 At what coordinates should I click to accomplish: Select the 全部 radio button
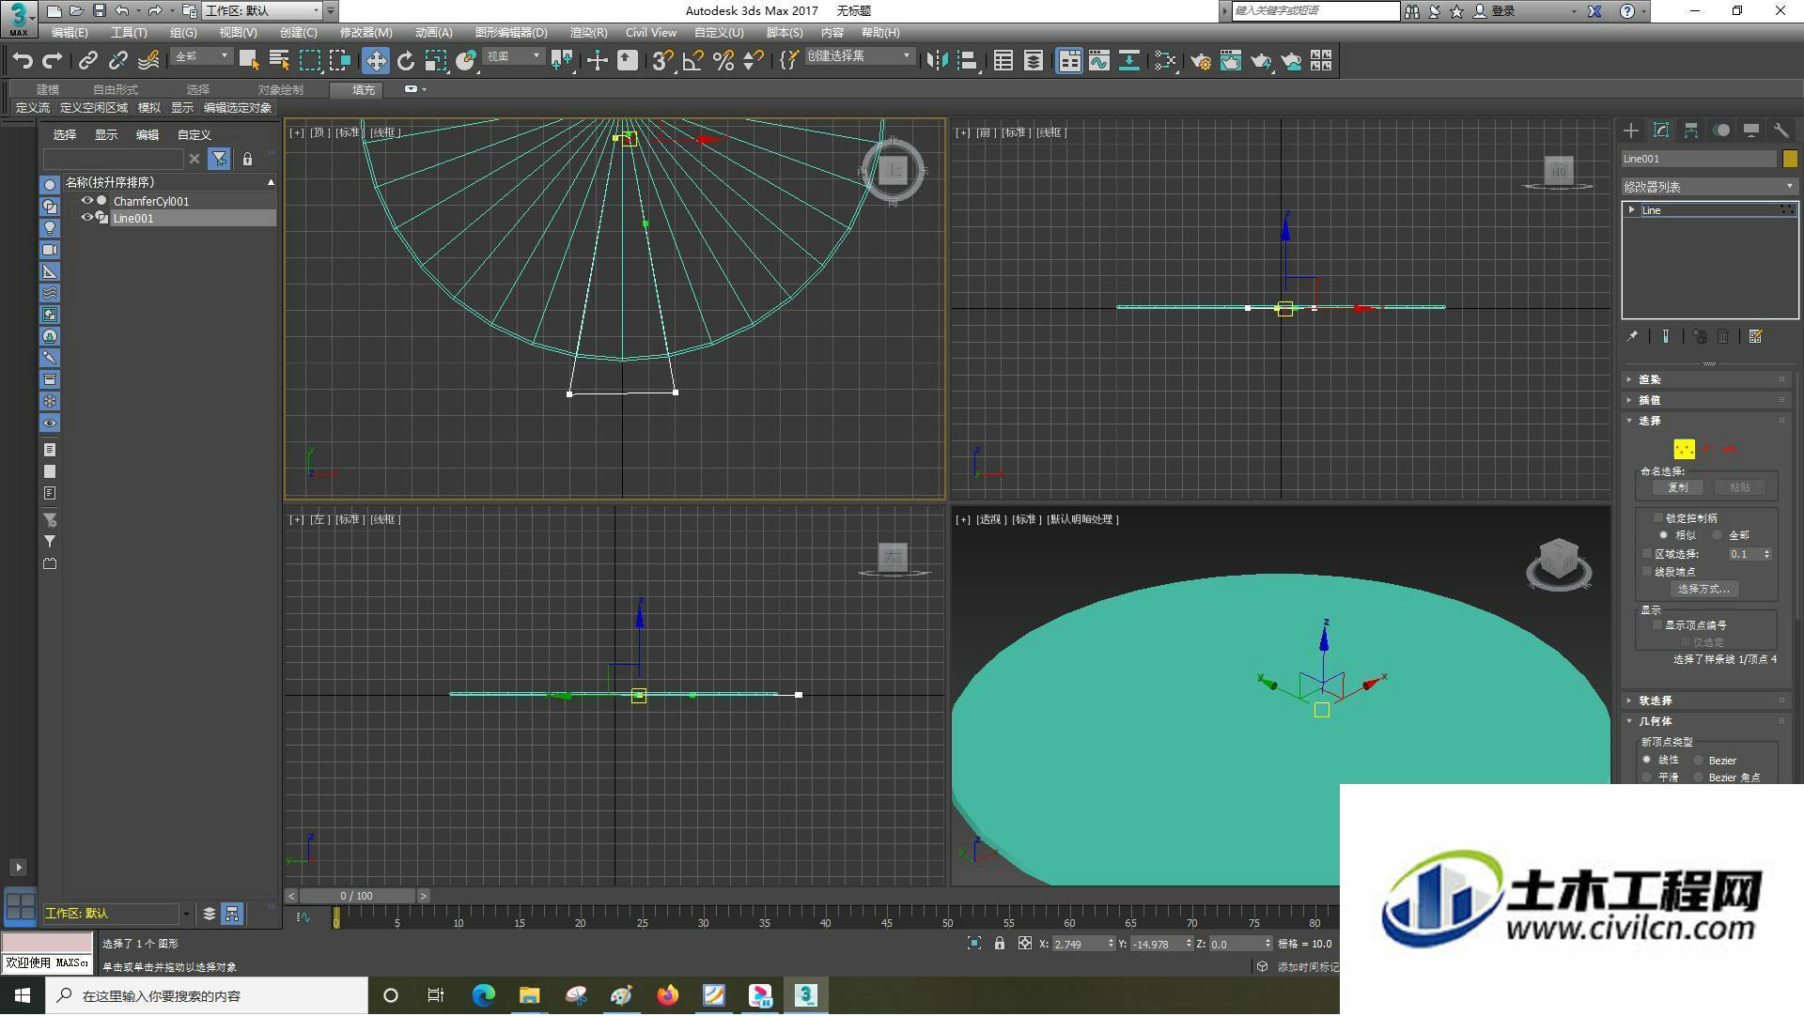coord(1717,535)
